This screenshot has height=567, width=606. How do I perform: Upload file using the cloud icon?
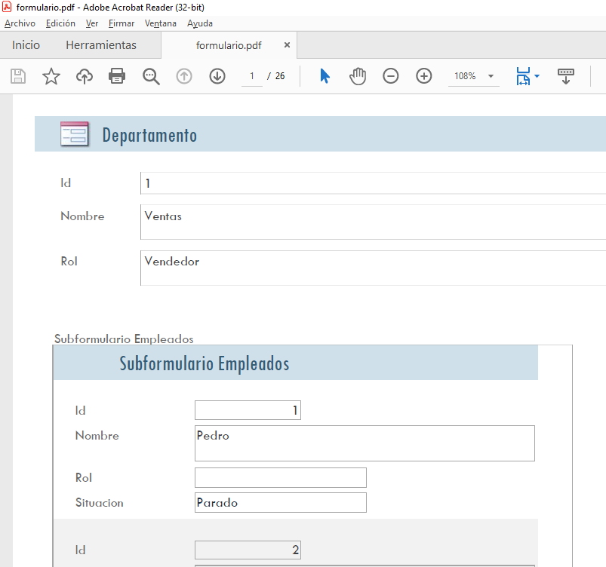pyautogui.click(x=85, y=76)
